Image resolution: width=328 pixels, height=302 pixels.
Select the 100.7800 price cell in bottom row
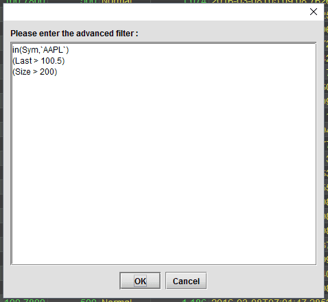coord(25,300)
